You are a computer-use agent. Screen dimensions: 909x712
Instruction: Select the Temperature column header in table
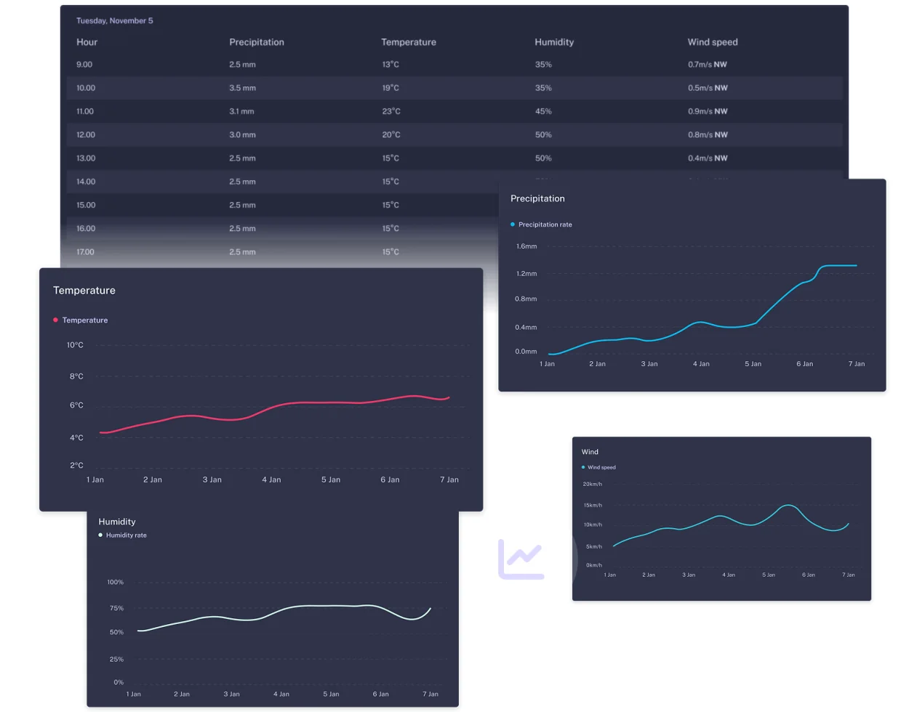click(409, 42)
